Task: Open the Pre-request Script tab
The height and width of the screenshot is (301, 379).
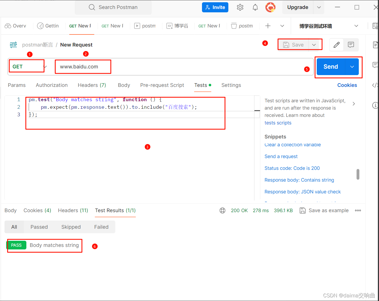Action: tap(162, 85)
